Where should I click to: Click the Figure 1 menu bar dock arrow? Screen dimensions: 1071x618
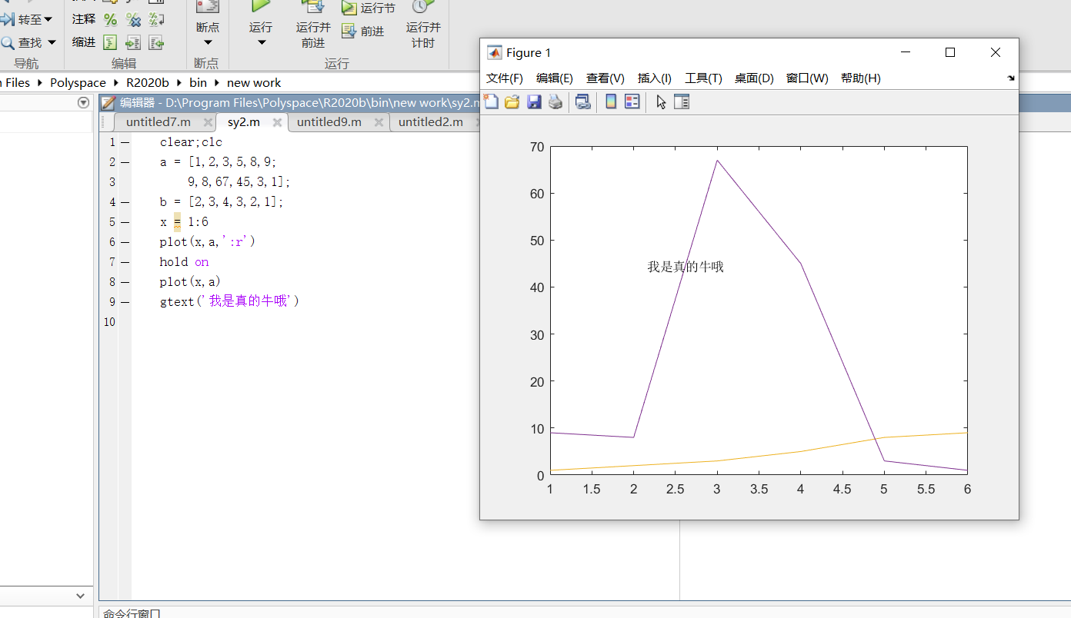point(1011,78)
